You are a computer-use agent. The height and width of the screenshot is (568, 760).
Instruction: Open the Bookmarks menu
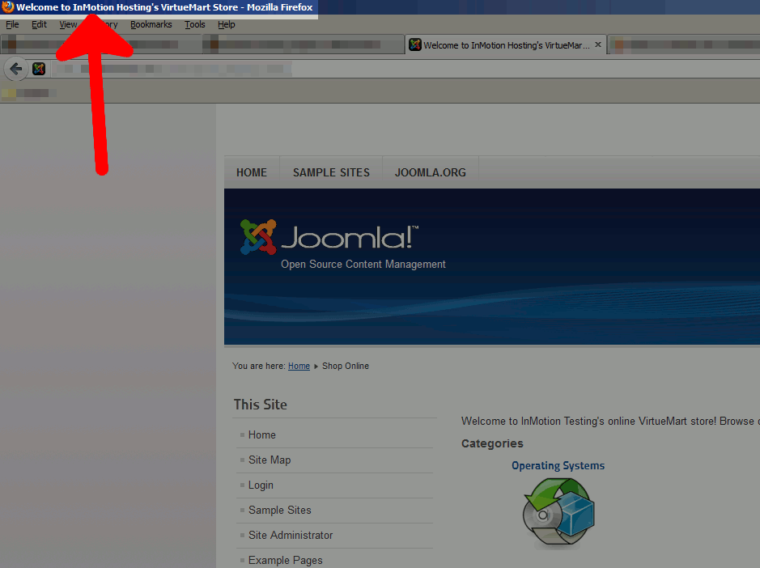151,24
